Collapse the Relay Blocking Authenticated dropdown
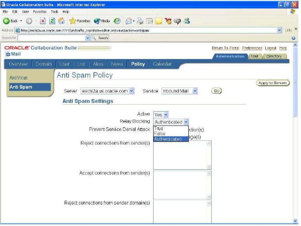The image size is (301, 226). pyautogui.click(x=186, y=122)
